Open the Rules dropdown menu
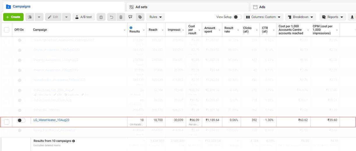The width and height of the screenshot is (356, 151). tap(156, 17)
